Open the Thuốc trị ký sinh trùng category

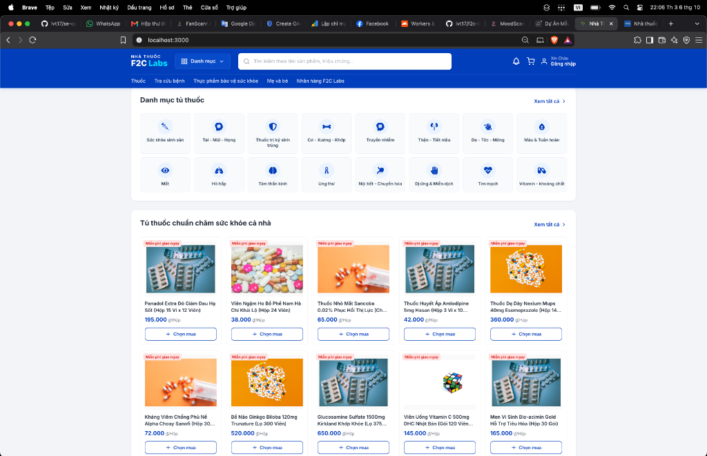(273, 133)
